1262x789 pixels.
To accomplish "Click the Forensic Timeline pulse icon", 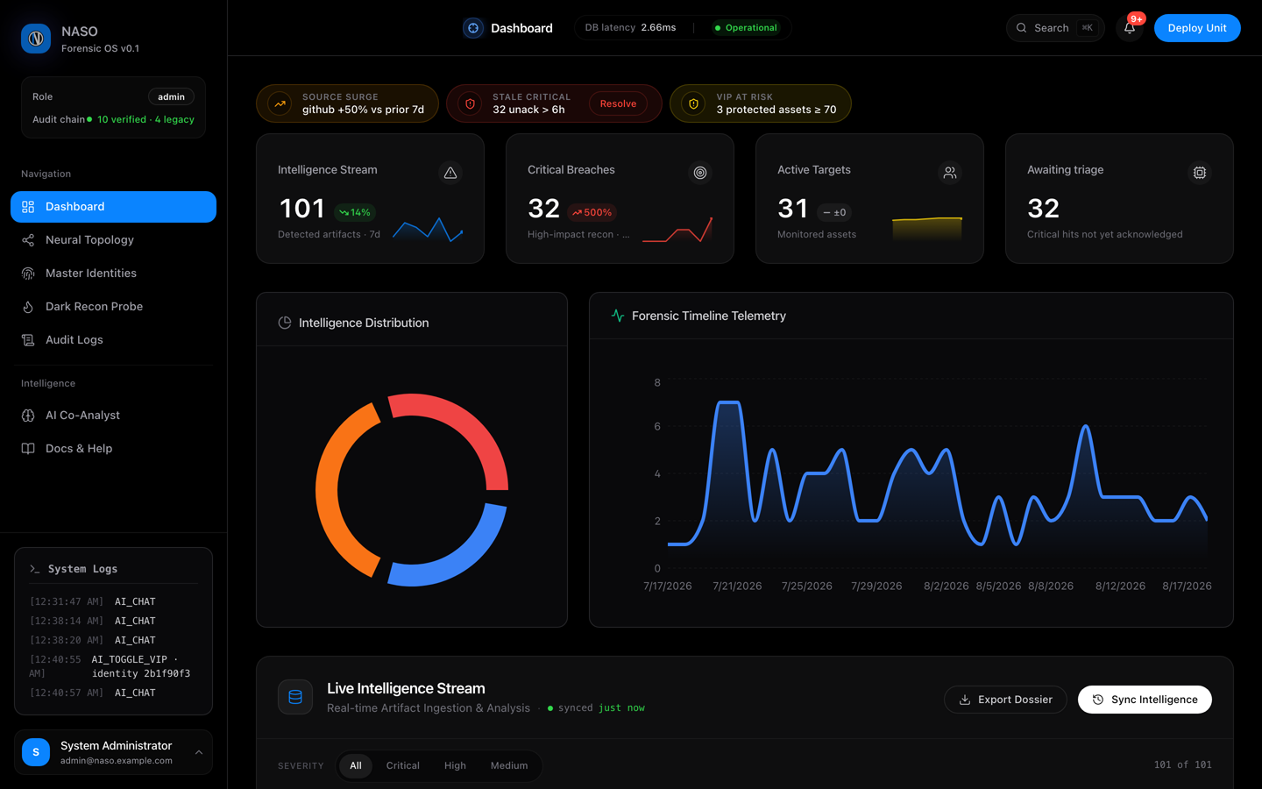I will pyautogui.click(x=618, y=316).
